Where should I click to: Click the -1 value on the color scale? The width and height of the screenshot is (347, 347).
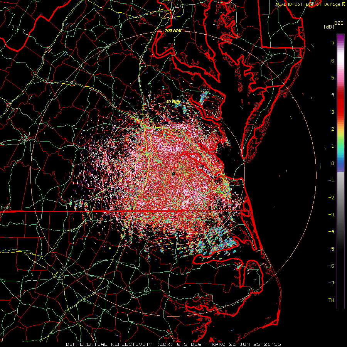[331, 180]
